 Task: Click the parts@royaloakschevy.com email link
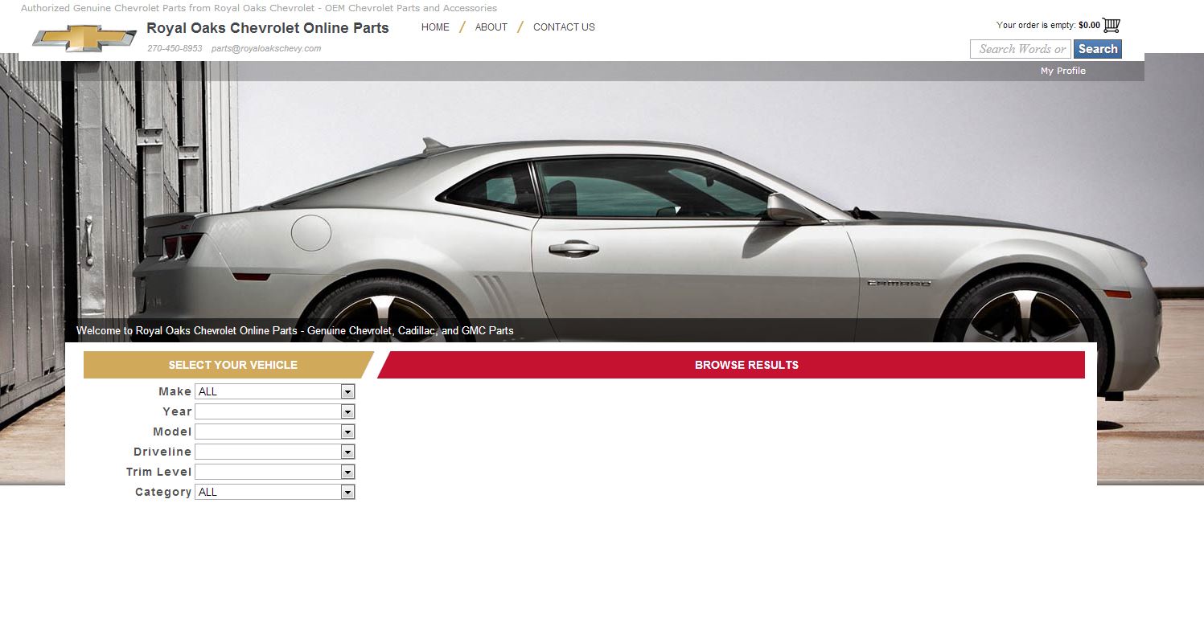[266, 48]
